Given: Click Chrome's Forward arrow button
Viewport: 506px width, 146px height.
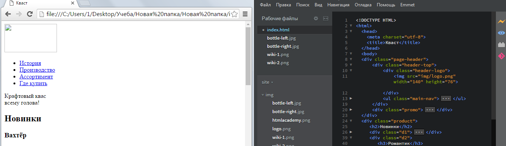Looking at the screenshot, I should 19,14.
